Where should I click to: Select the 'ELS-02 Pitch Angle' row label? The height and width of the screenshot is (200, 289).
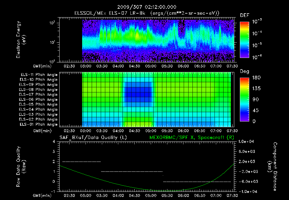click(x=38, y=119)
